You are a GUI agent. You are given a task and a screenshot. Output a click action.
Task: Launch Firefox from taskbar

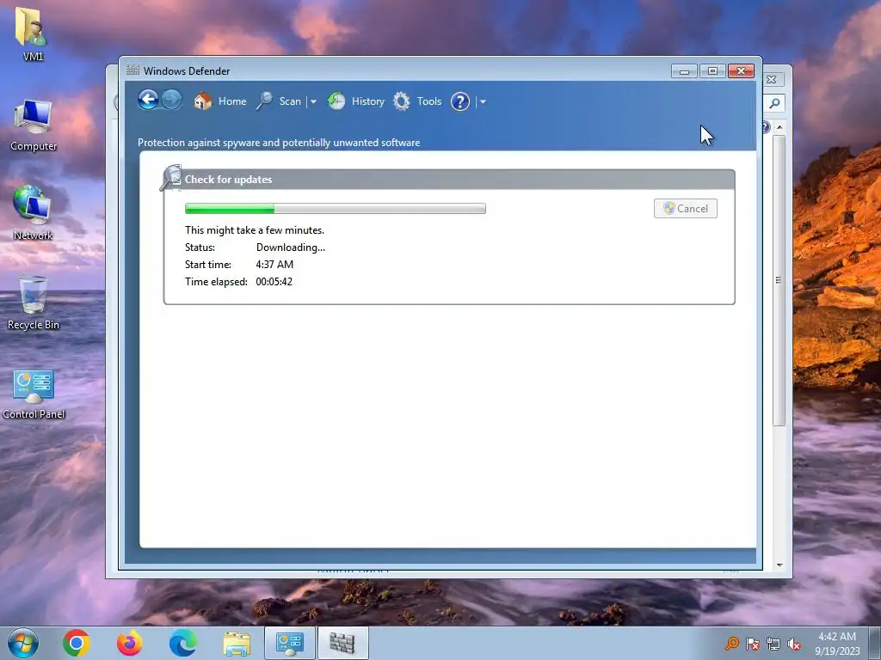(130, 643)
